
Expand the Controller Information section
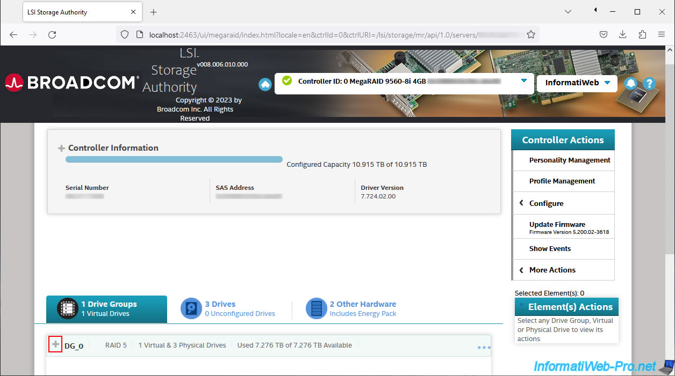click(x=61, y=148)
